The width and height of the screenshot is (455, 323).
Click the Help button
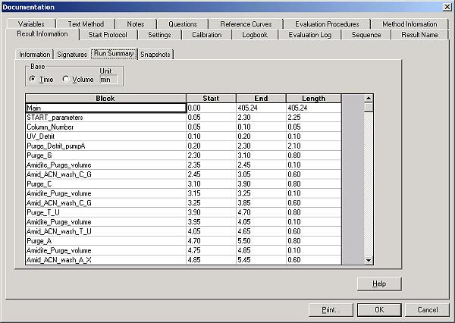379,284
